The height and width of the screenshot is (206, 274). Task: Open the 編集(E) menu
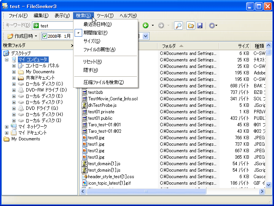[x=41, y=16]
